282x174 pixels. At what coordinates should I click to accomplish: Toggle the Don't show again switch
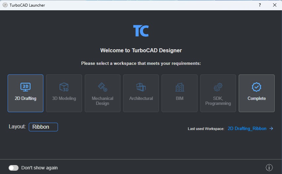coord(14,168)
